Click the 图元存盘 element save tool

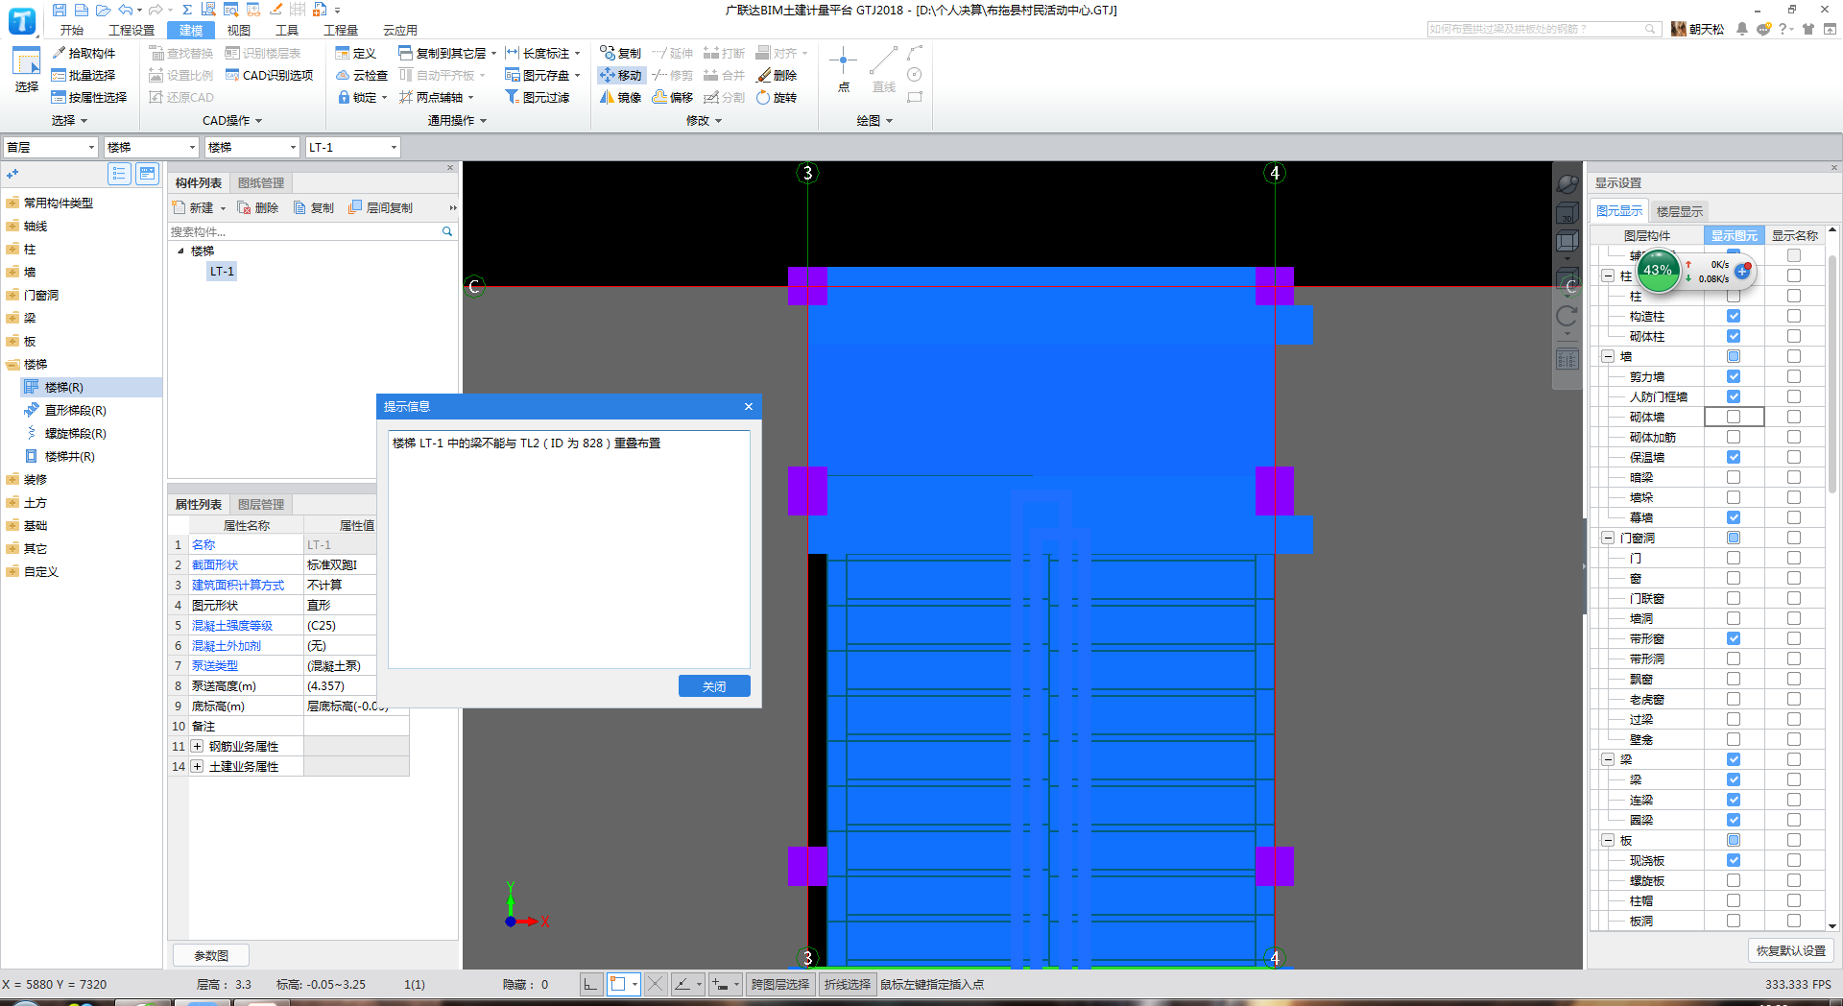pyautogui.click(x=542, y=75)
